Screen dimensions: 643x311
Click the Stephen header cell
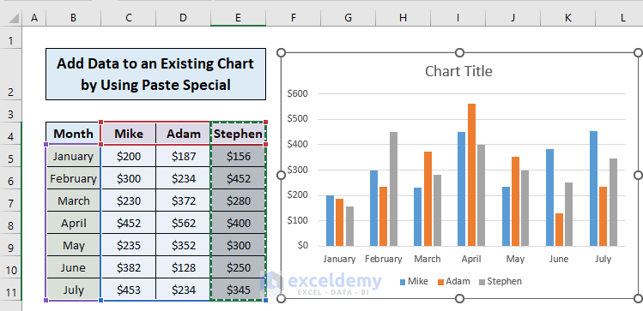click(239, 134)
